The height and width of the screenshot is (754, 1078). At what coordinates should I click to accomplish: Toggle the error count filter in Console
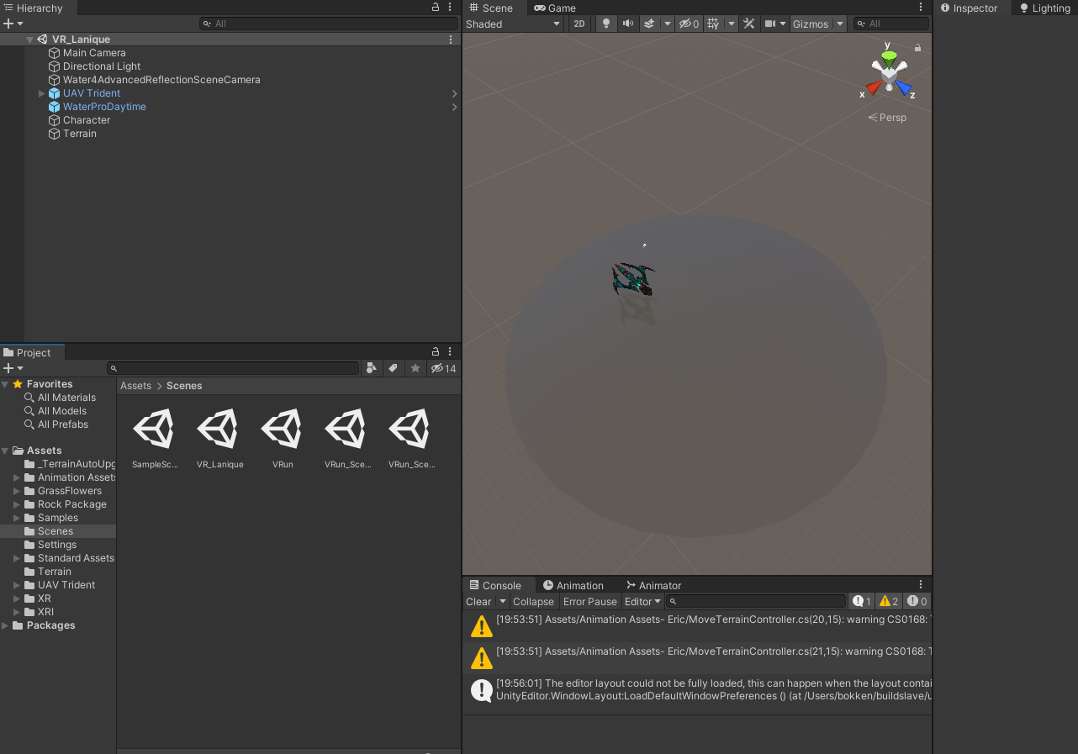(917, 601)
